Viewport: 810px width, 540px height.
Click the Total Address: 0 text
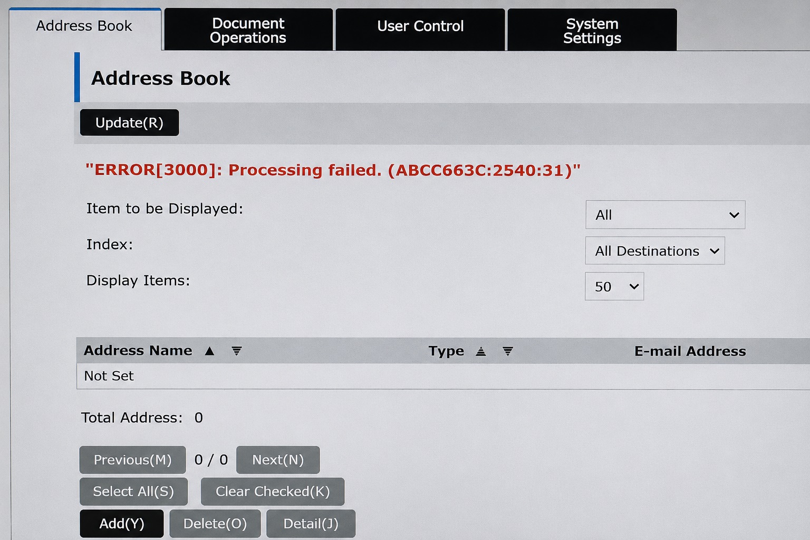click(142, 418)
